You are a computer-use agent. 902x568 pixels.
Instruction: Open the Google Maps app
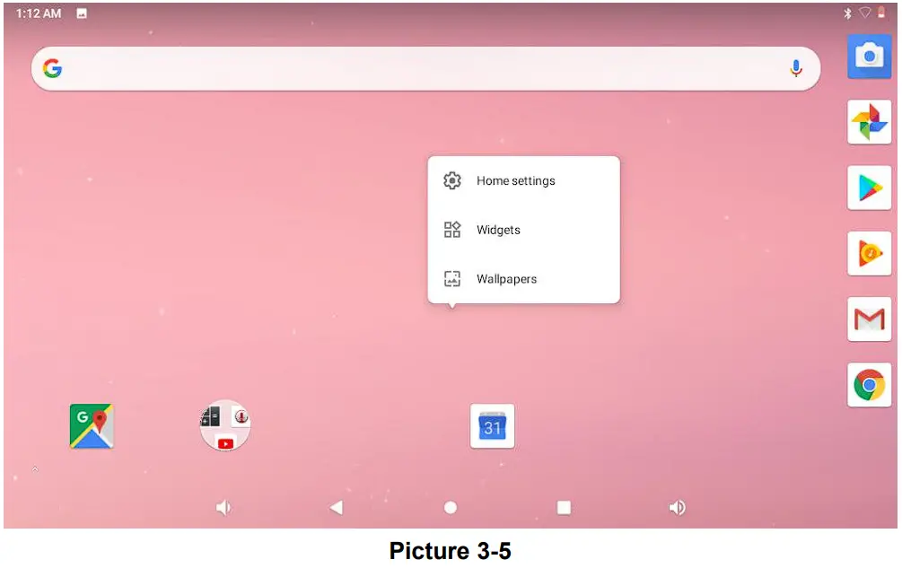[92, 426]
